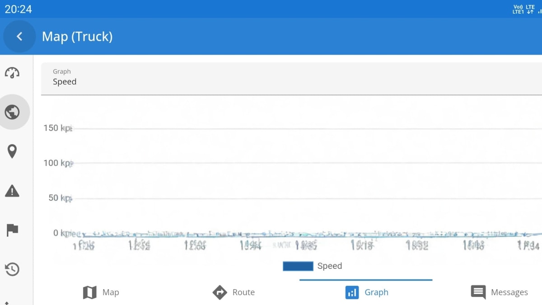Open the Messages tab
Screen dimensions: 542x305
(499, 292)
